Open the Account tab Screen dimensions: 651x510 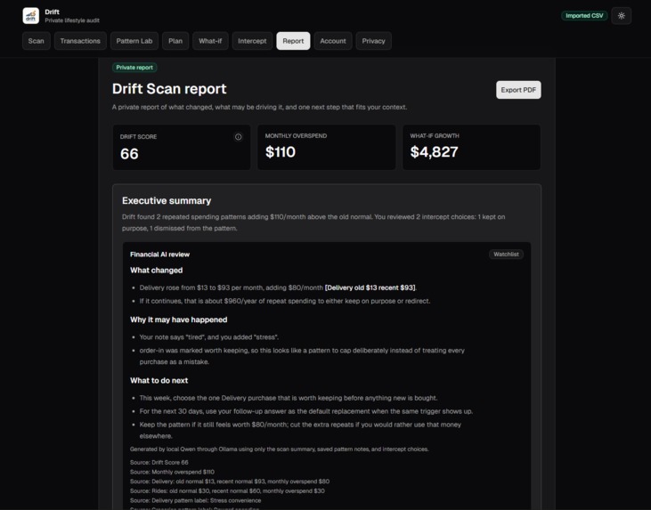(x=332, y=41)
